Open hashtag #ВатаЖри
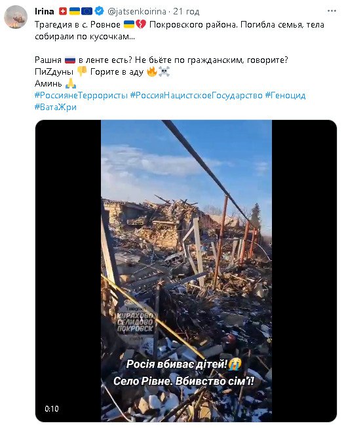The width and height of the screenshot is (346, 428). [x=56, y=107]
